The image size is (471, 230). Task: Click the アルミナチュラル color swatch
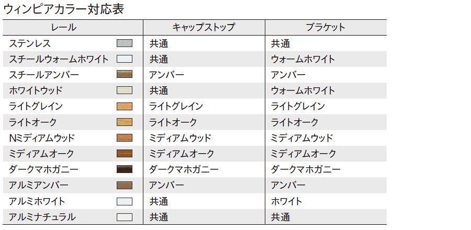point(125,217)
